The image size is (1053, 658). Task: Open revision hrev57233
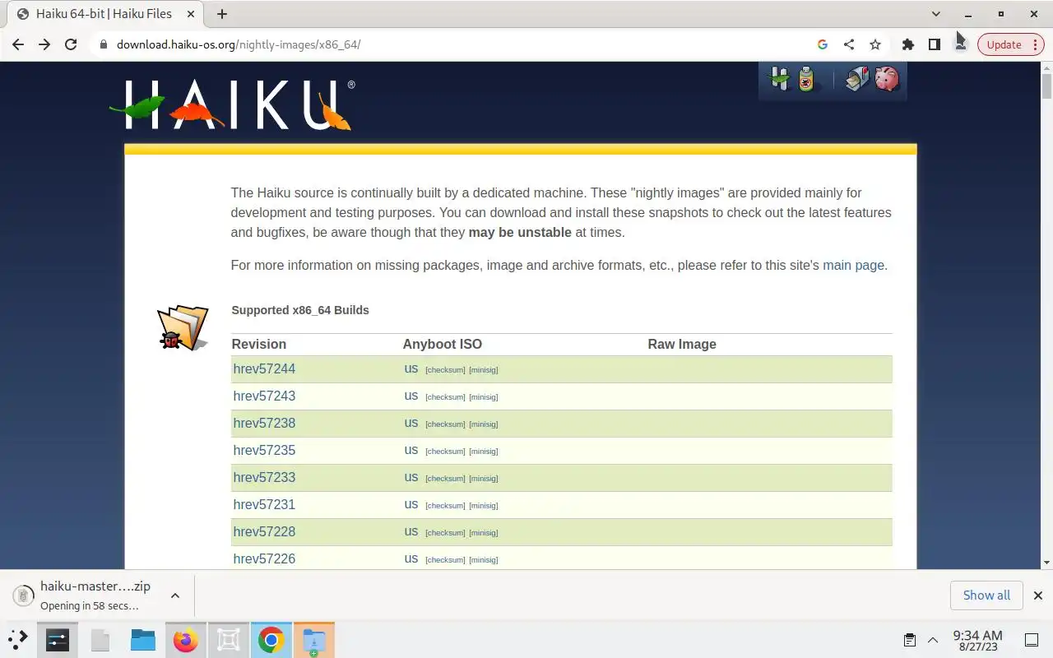point(264,477)
